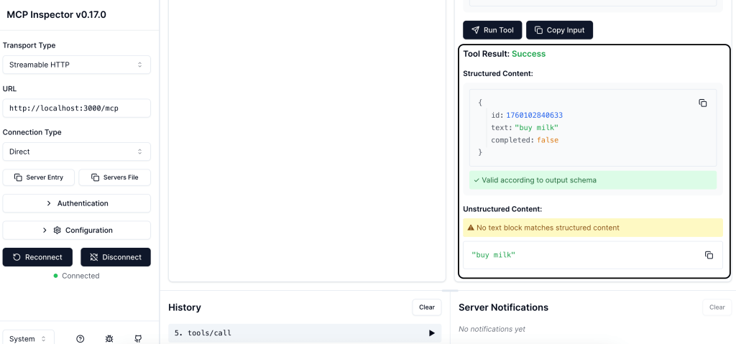Expand the tools/call history entry arrow
736x344 pixels.
[431, 333]
